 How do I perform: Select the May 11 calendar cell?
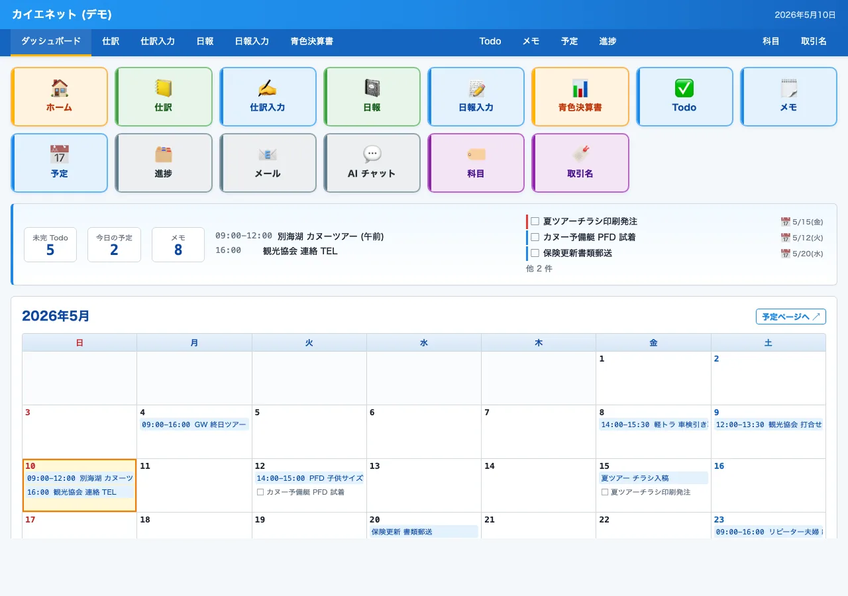pyautogui.click(x=194, y=485)
